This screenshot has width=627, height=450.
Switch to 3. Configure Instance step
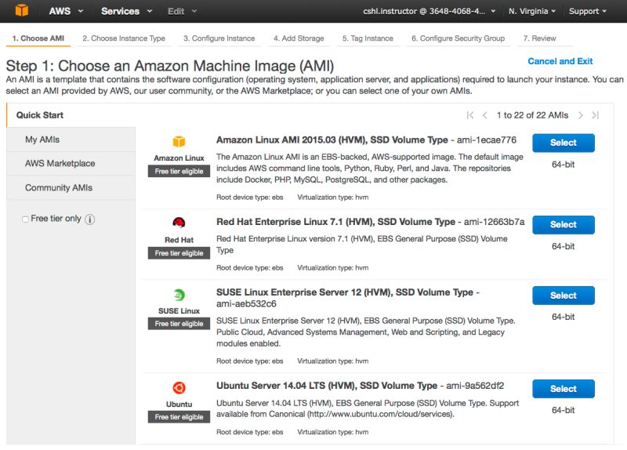point(219,38)
